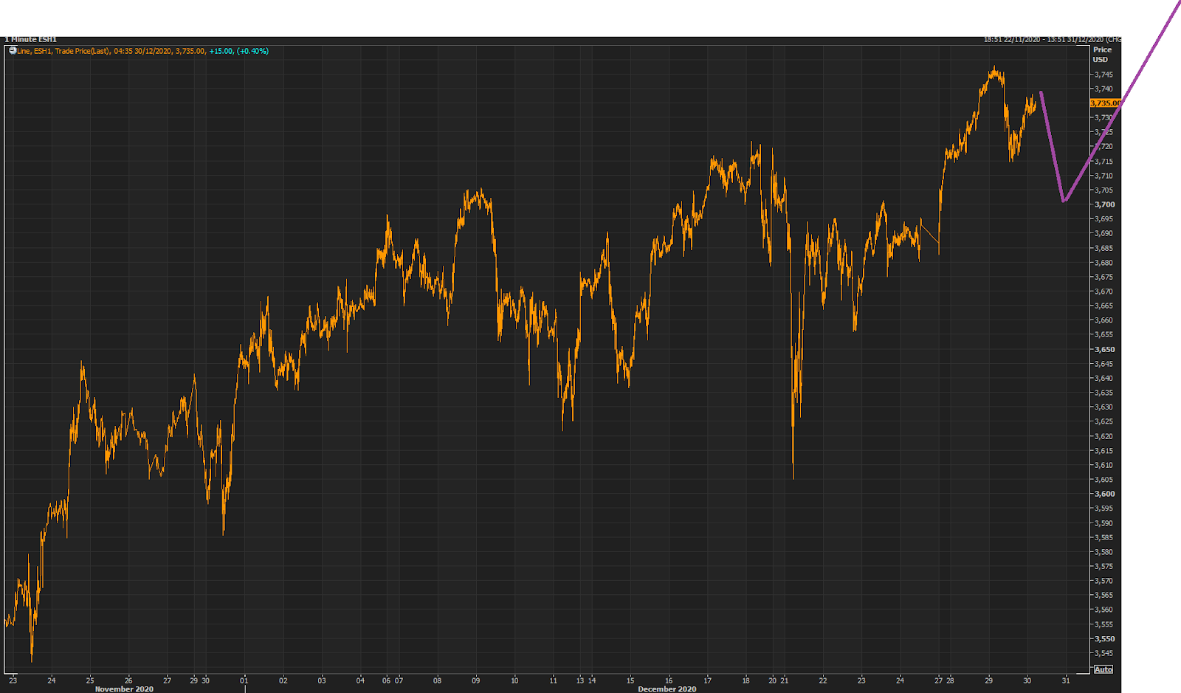This screenshot has width=1181, height=693.
Task: Click the date 09 on the time axis
Action: (475, 680)
